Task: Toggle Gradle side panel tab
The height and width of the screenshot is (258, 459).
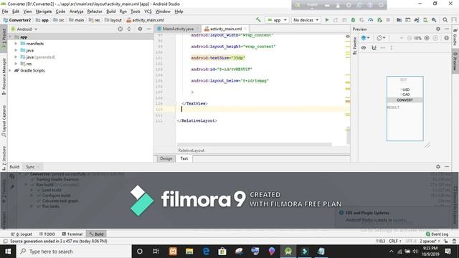Action: 455,37
